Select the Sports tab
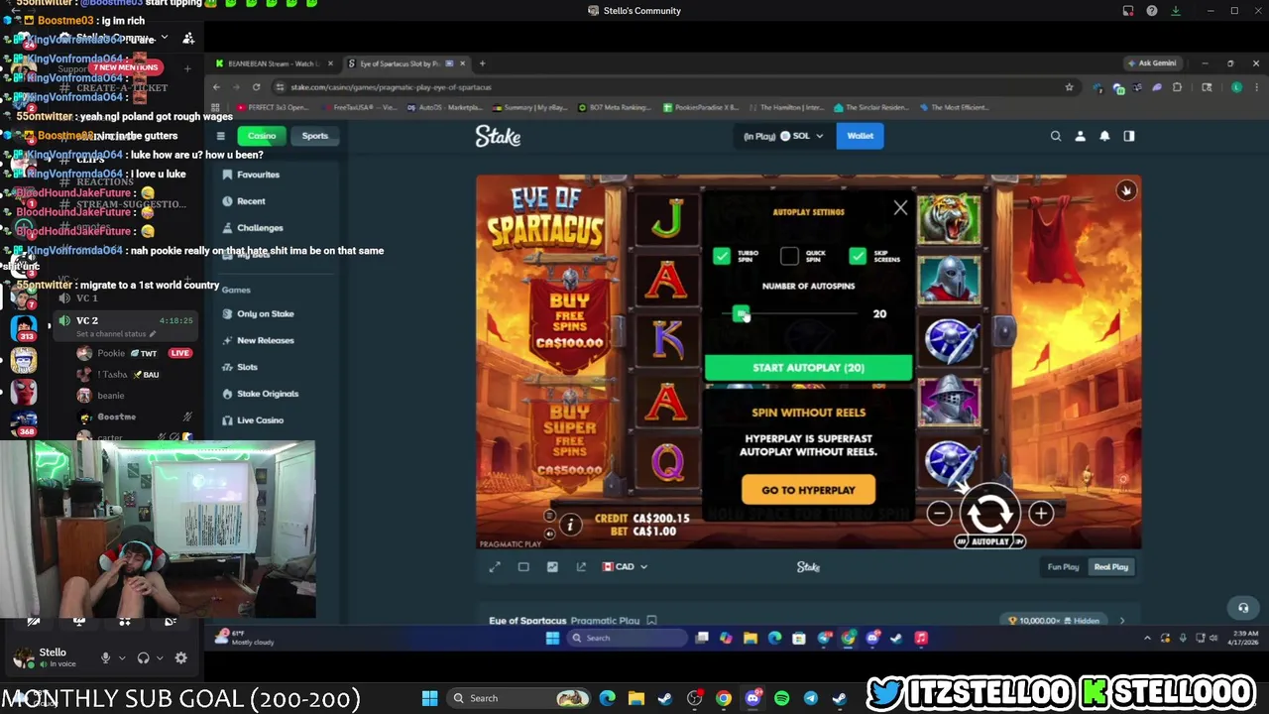The width and height of the screenshot is (1269, 714). click(x=315, y=136)
